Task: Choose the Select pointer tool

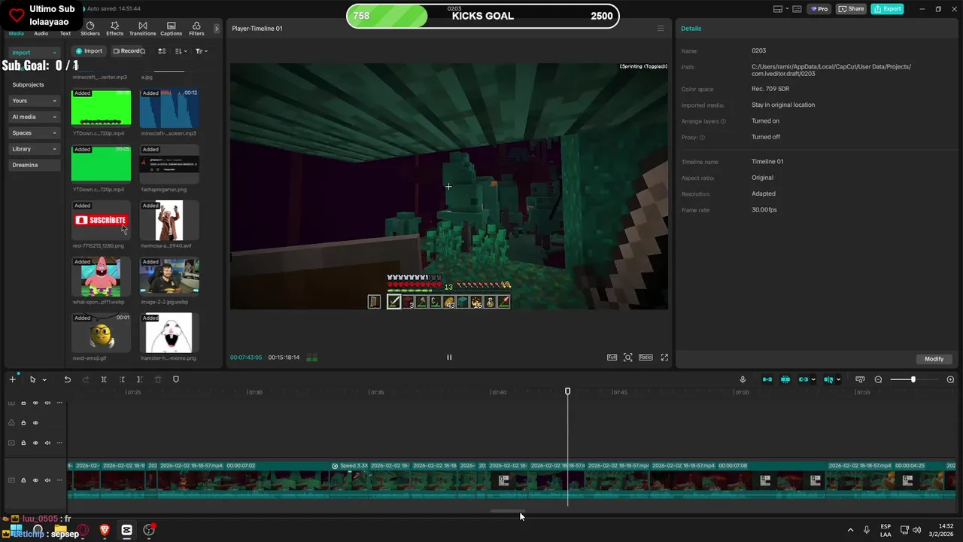Action: 32,379
